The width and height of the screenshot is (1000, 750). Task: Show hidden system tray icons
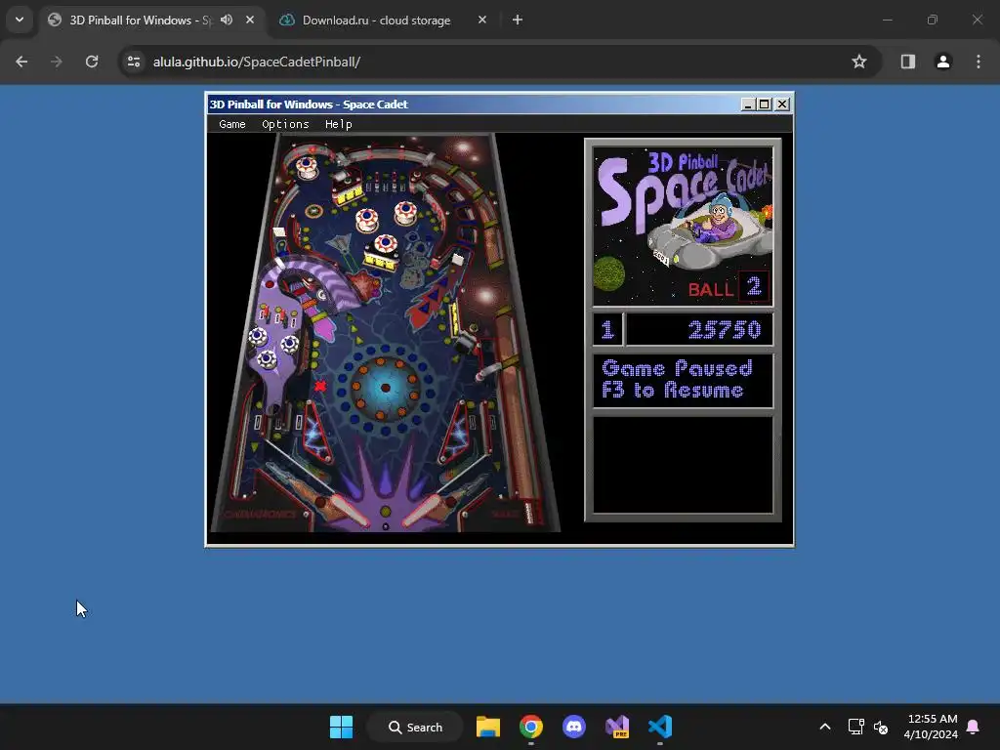click(x=824, y=727)
